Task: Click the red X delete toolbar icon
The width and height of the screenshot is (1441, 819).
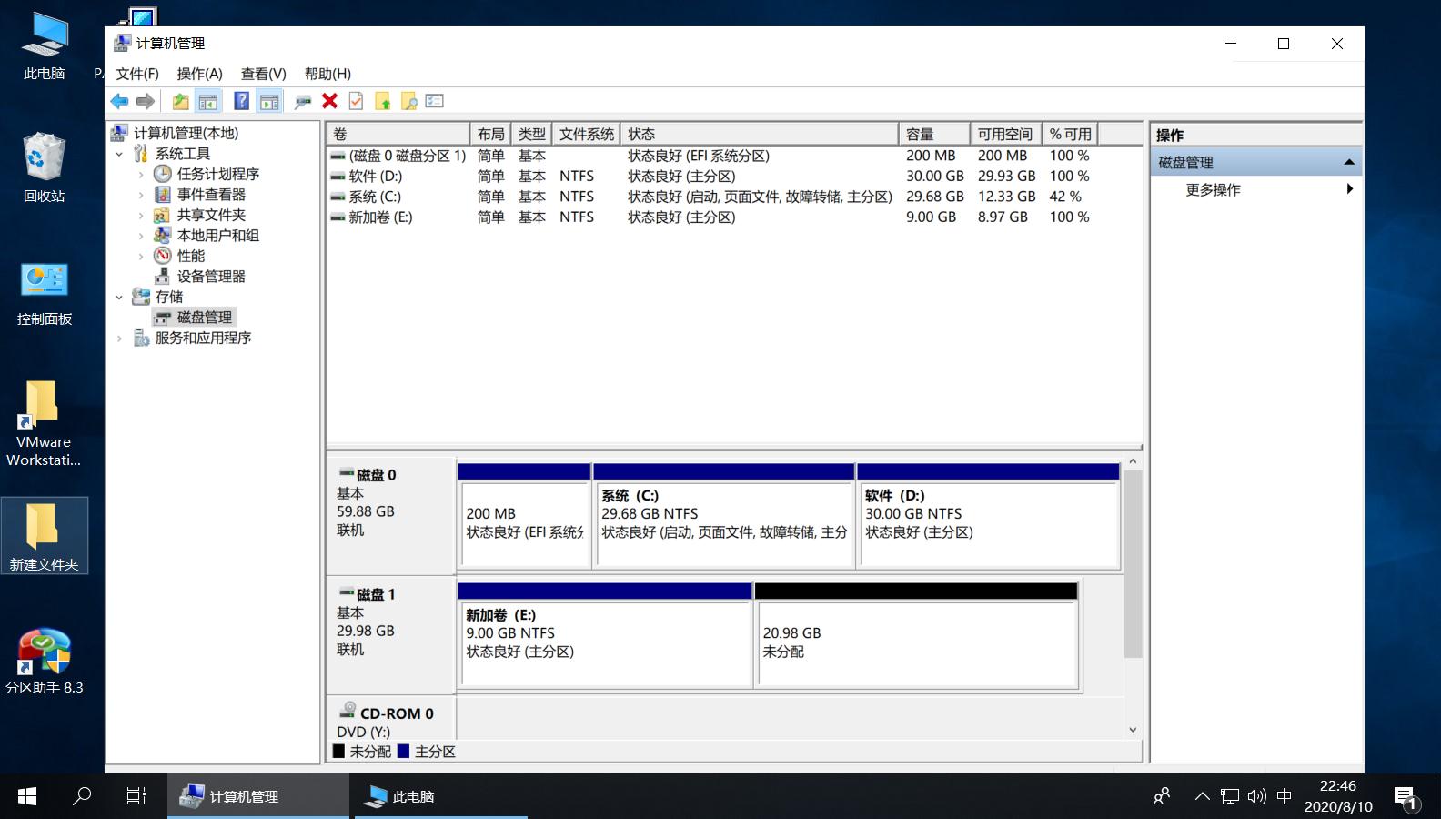Action: (x=329, y=101)
